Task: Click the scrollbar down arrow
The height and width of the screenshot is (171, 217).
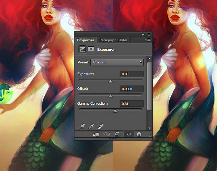Action: point(149,128)
